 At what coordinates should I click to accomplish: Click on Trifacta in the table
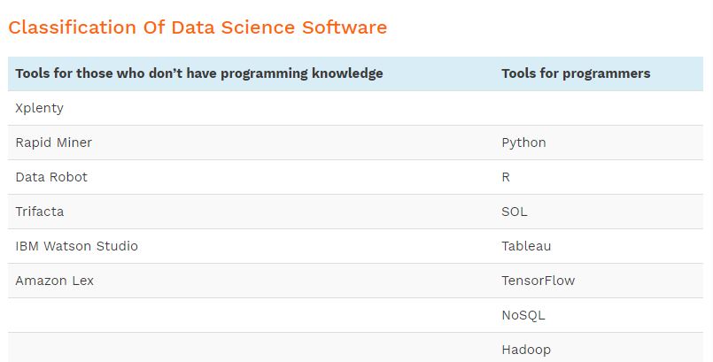[x=40, y=212]
